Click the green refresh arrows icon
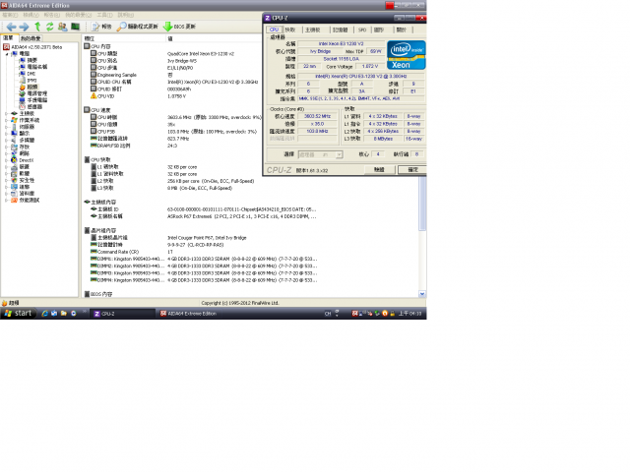 (x=50, y=27)
